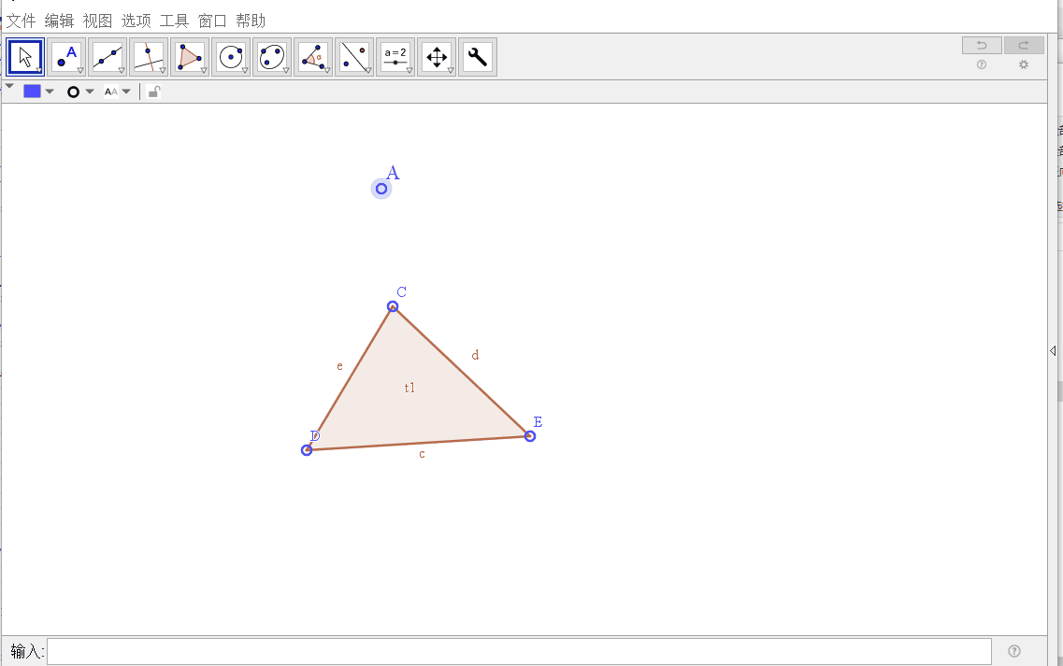Select the Angle measurement tool
Screen dimensions: 1063x666
click(x=313, y=57)
